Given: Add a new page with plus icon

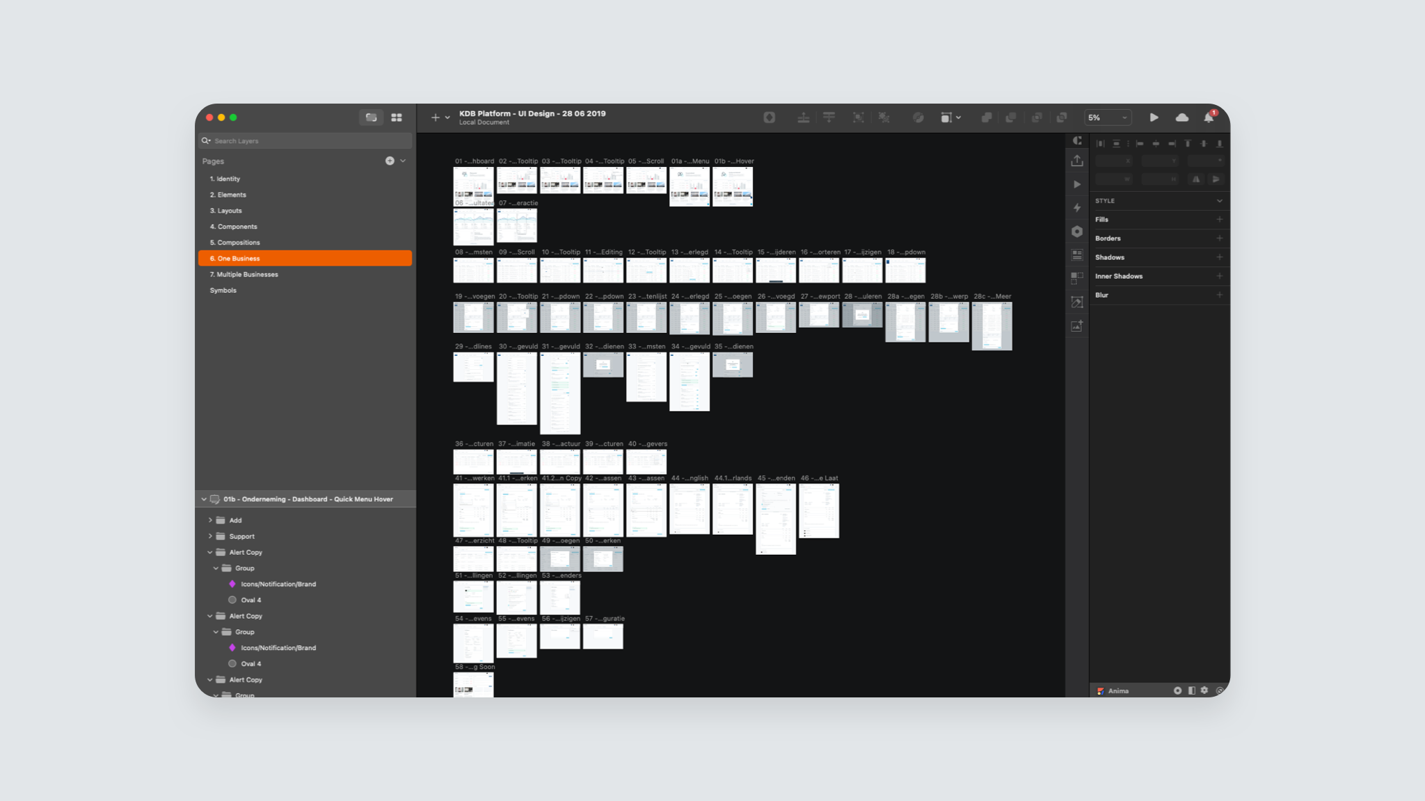Looking at the screenshot, I should coord(390,161).
